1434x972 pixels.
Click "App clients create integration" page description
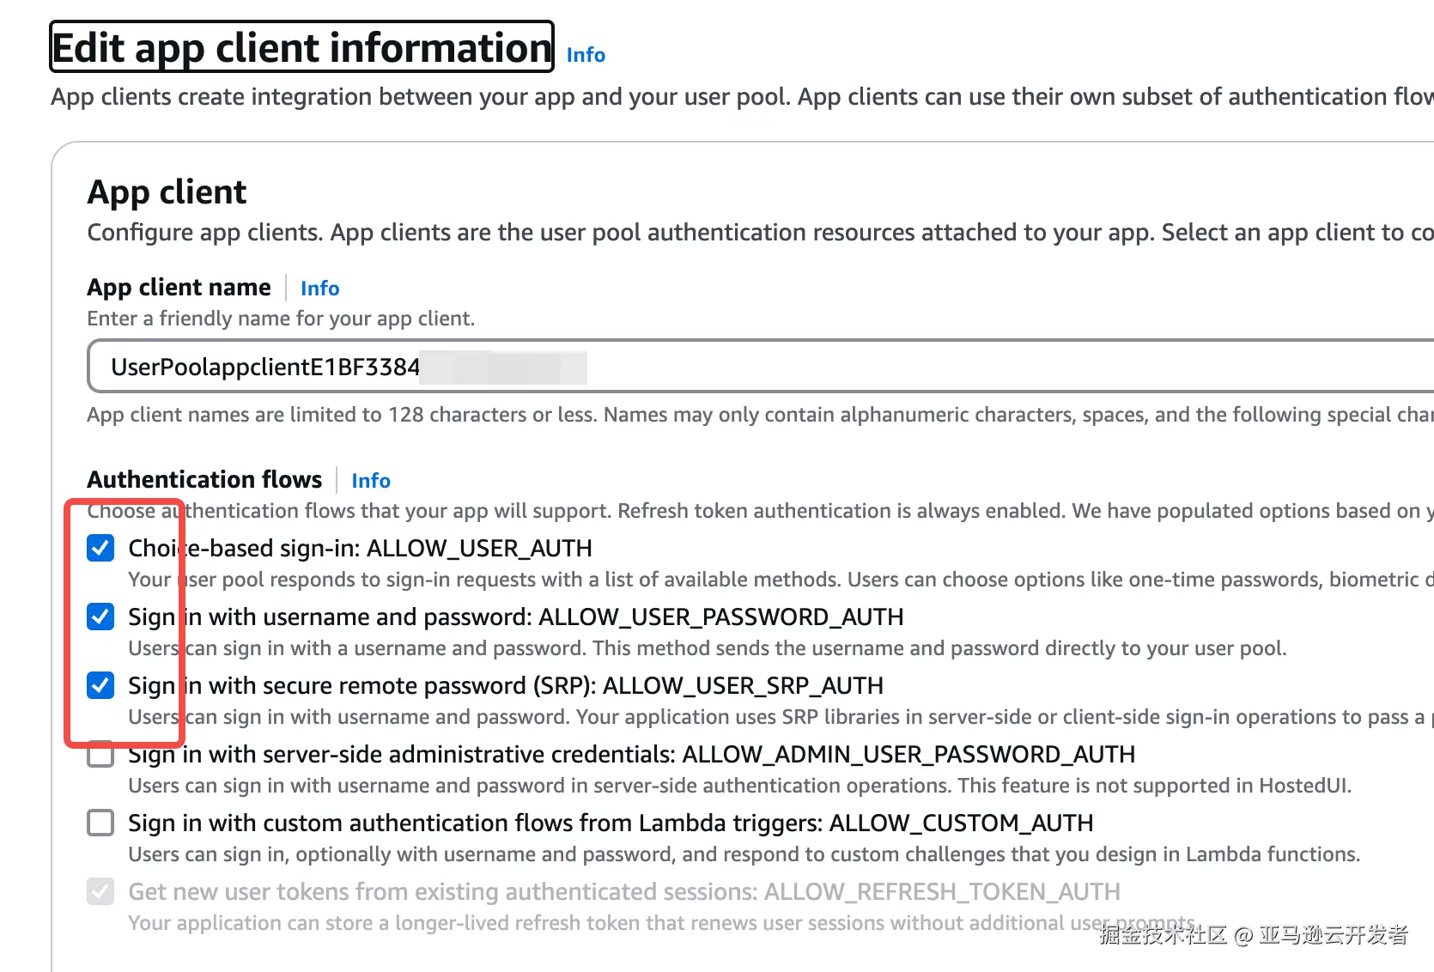click(x=742, y=97)
